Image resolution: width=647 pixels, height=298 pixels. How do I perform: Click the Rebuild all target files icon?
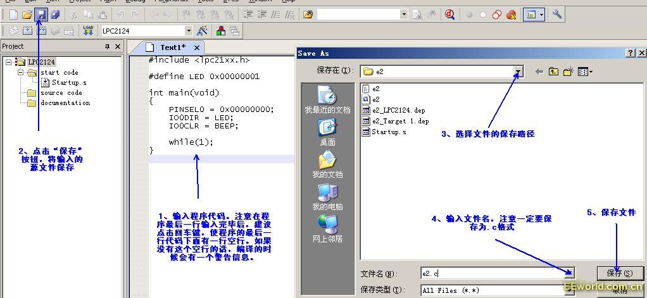coord(41,30)
